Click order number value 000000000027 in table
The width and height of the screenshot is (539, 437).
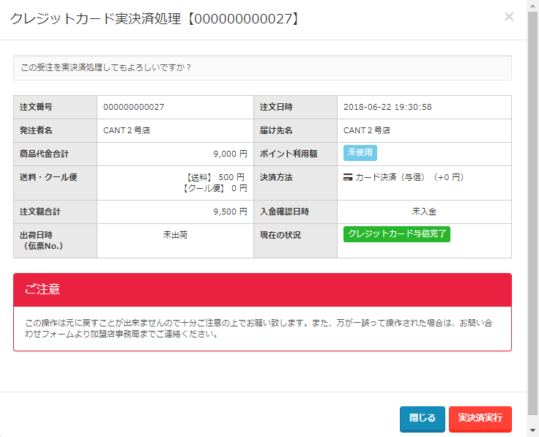point(134,107)
